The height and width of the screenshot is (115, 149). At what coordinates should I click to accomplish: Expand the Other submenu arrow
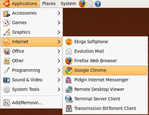(59, 61)
